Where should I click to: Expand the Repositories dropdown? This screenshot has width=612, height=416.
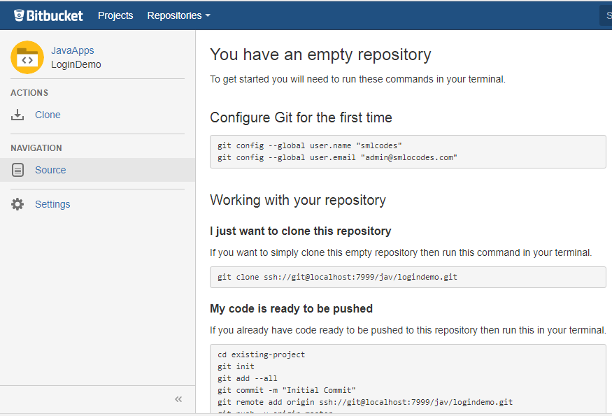coord(178,15)
